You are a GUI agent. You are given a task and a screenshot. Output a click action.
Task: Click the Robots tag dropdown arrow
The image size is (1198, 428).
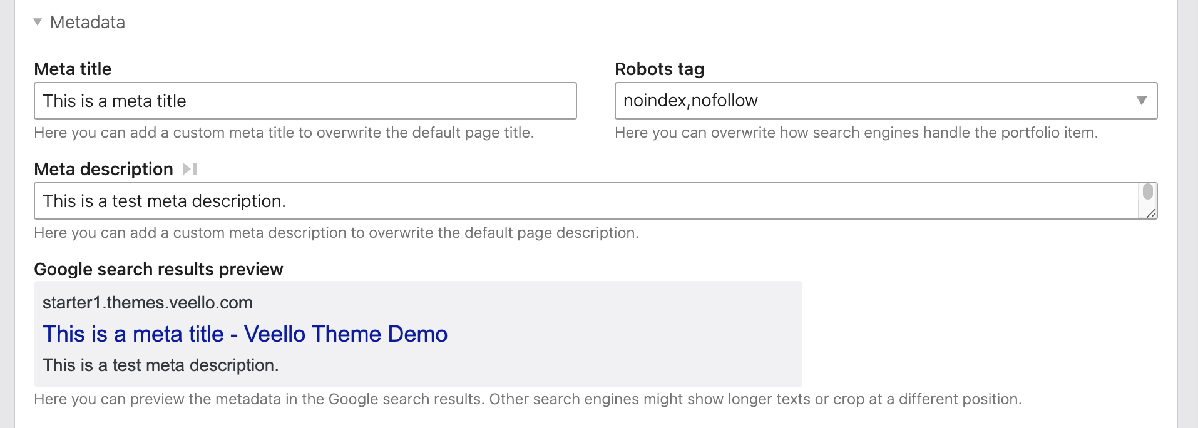(x=1141, y=101)
